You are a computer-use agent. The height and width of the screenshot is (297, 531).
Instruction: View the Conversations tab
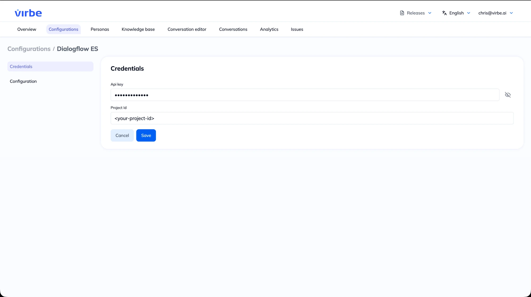[x=233, y=29]
